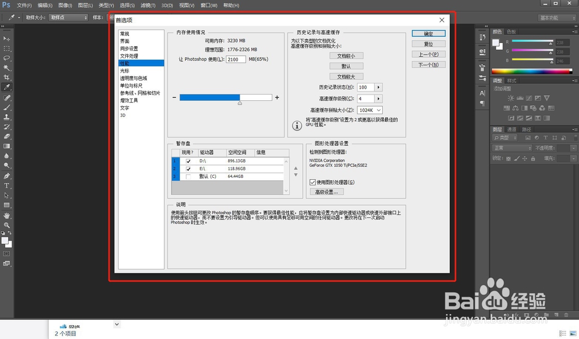Move scratch disk up with arrow

pyautogui.click(x=296, y=169)
